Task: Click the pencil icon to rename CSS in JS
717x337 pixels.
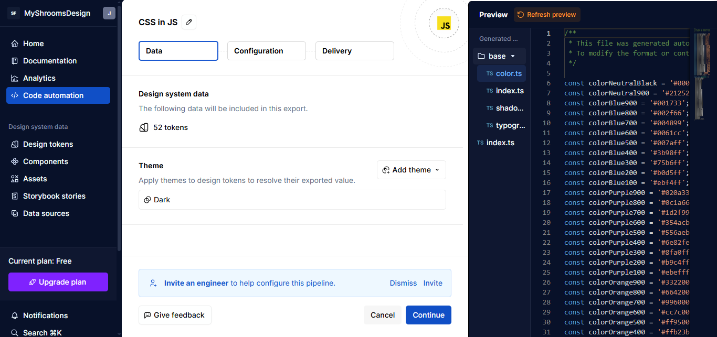Action: 188,22
